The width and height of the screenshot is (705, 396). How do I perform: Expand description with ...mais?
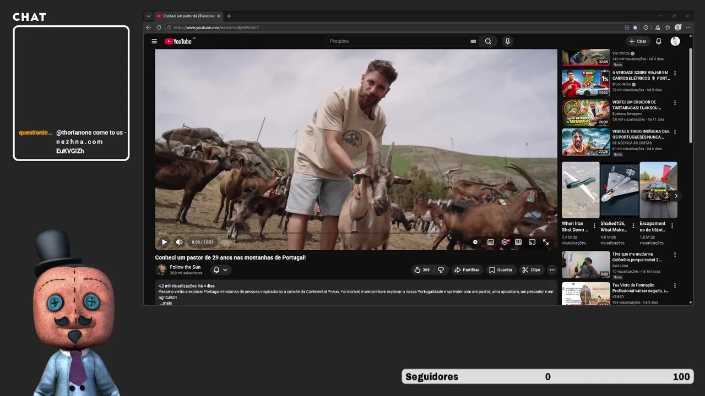pyautogui.click(x=166, y=303)
